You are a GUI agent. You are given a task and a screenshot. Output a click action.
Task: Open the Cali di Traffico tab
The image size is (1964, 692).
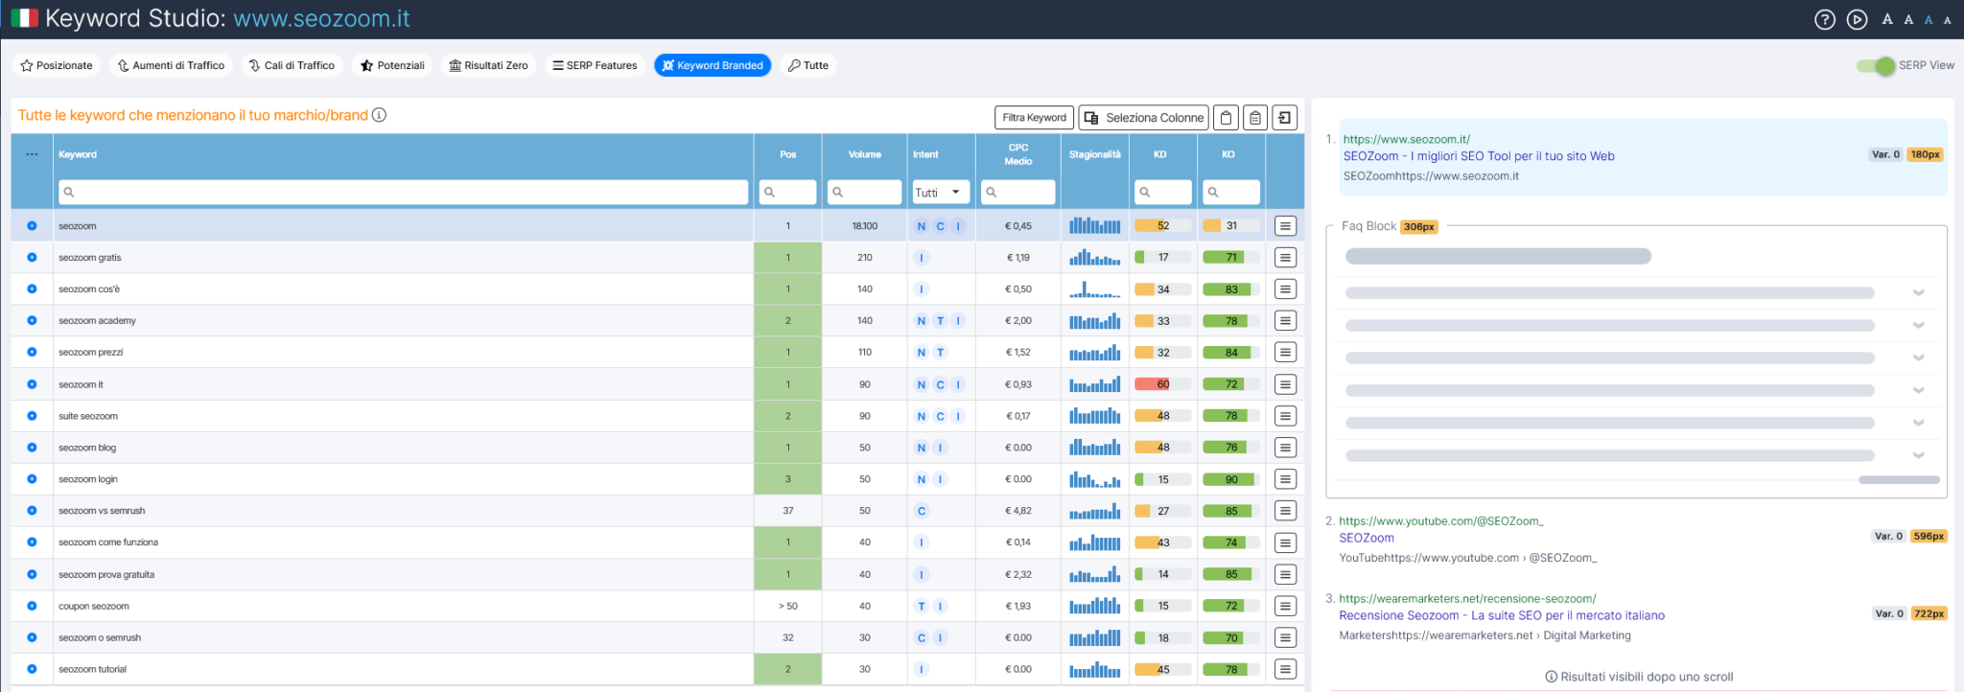click(292, 65)
